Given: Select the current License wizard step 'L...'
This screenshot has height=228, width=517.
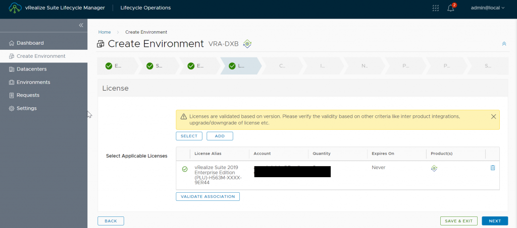Looking at the screenshot, I should point(241,66).
